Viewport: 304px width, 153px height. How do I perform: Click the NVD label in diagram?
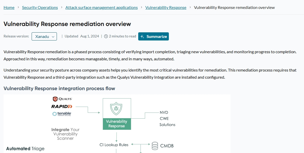(x=164, y=113)
